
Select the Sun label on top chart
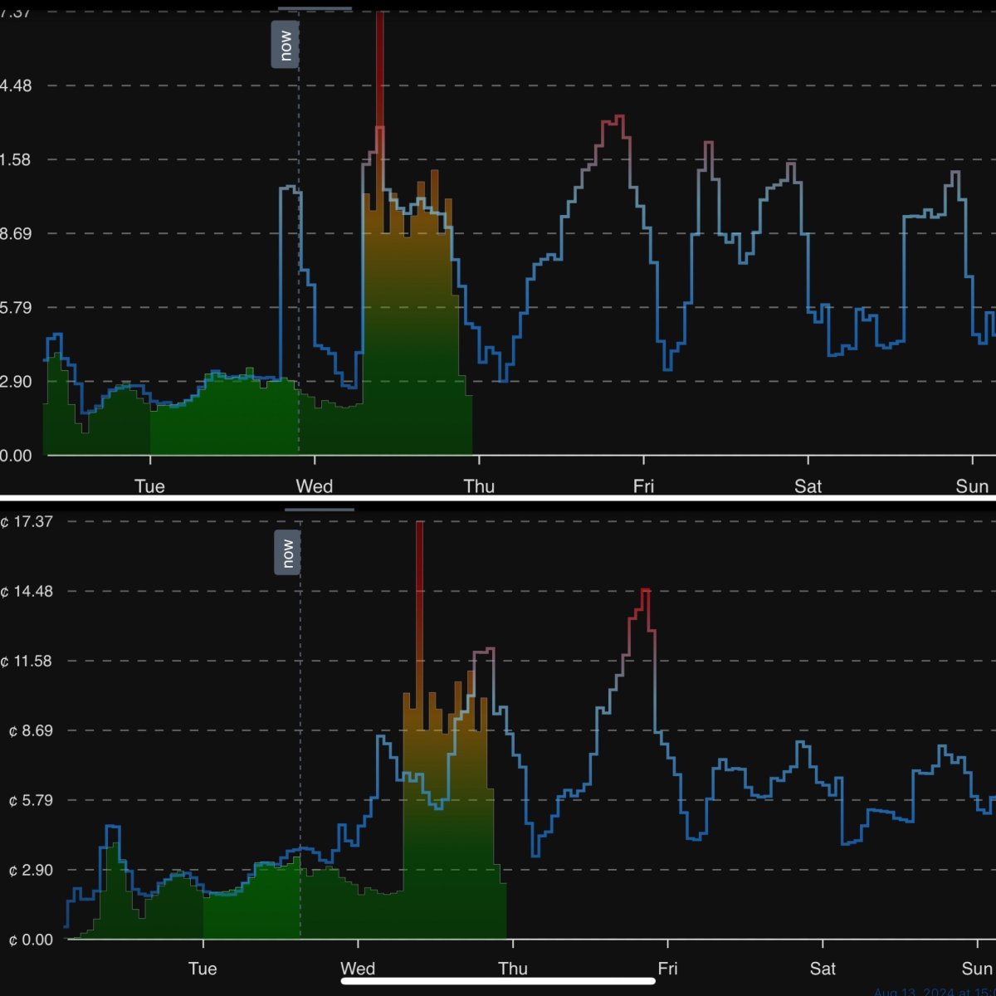pos(971,486)
